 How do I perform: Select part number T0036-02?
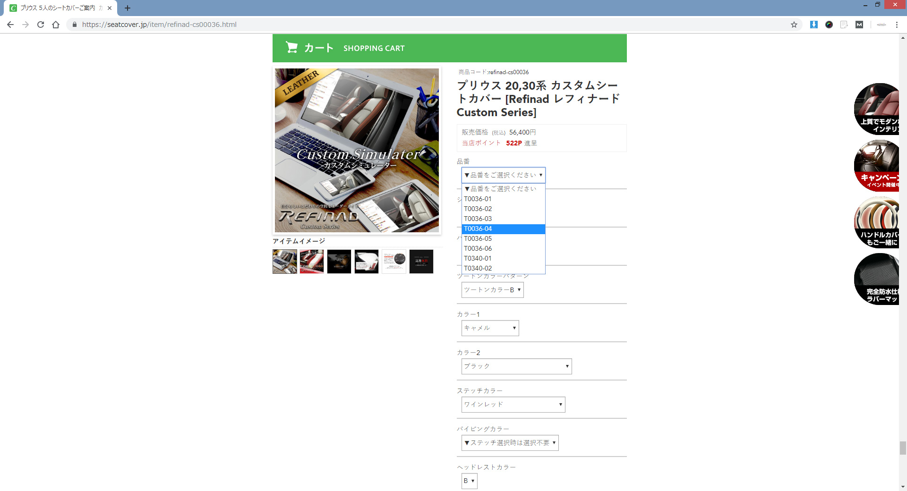point(504,209)
